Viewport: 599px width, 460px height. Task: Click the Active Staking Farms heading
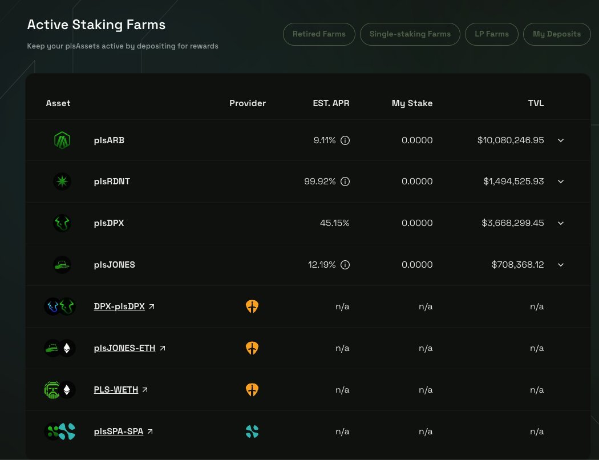tap(96, 25)
